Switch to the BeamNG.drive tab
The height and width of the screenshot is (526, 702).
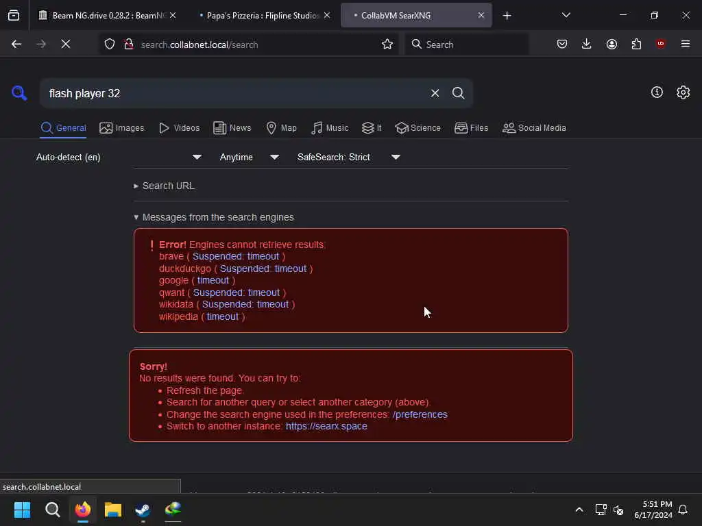106,15
